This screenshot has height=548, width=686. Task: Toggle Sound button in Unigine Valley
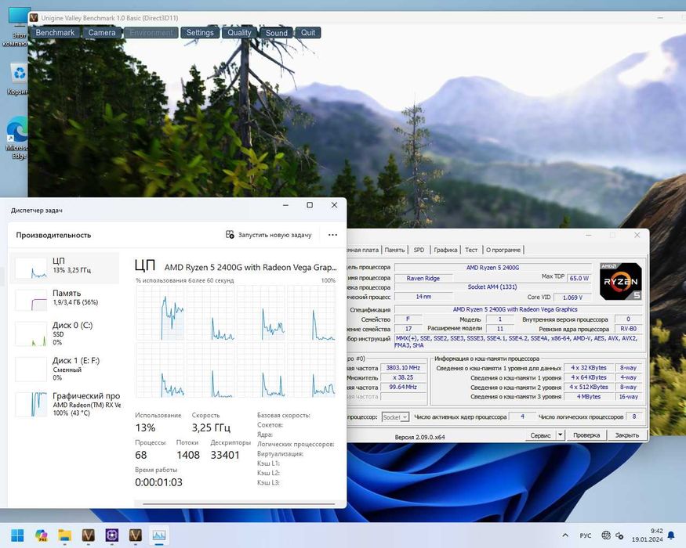coord(277,33)
